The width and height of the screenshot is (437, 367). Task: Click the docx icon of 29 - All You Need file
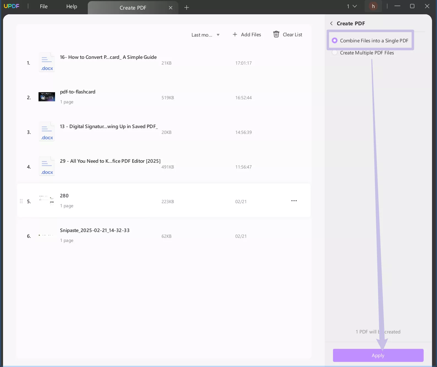pyautogui.click(x=47, y=166)
